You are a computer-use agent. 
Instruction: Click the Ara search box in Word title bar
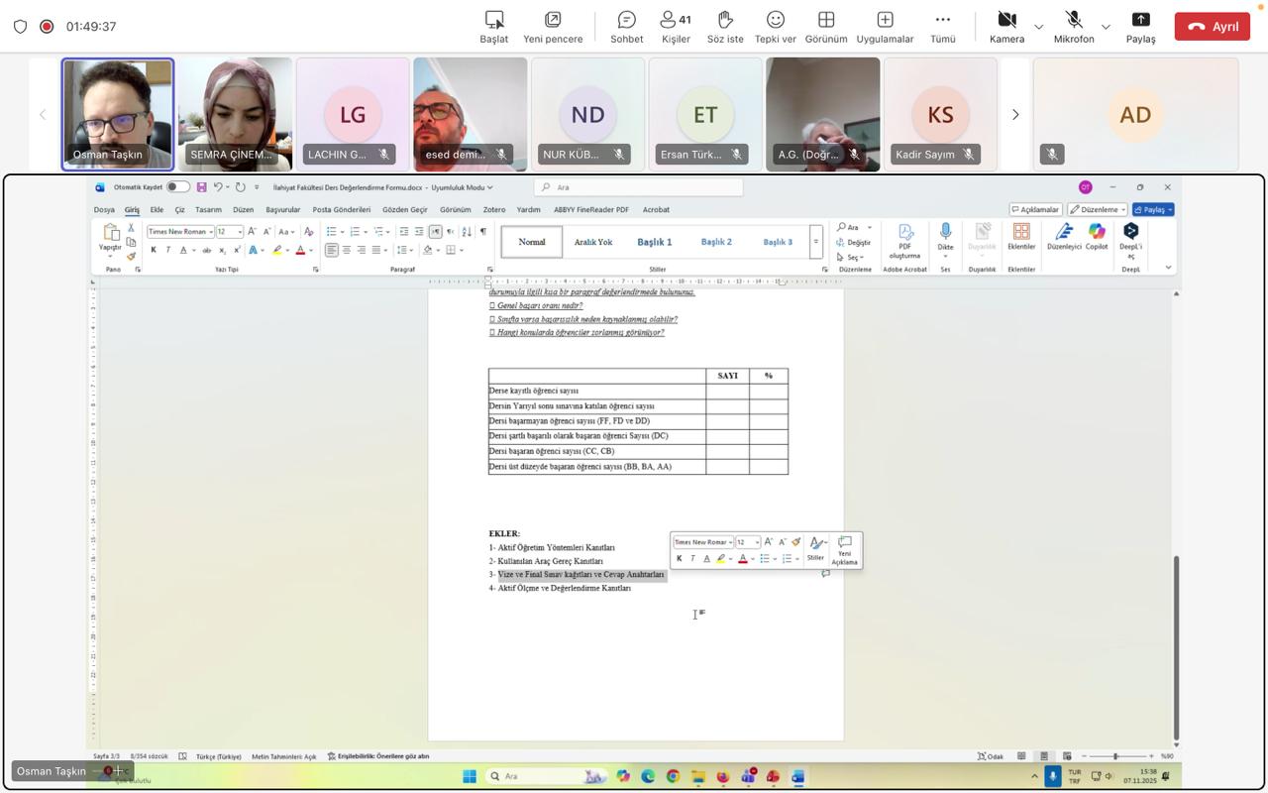pos(639,187)
